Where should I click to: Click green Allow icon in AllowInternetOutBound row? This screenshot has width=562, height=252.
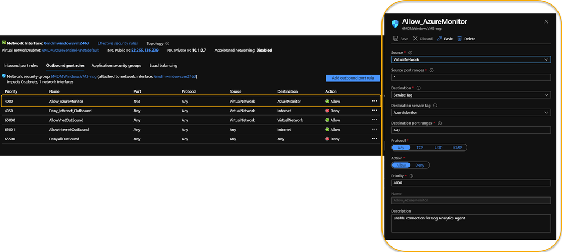click(x=327, y=130)
